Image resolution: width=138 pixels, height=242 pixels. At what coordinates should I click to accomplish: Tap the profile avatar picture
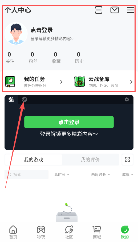(16, 34)
